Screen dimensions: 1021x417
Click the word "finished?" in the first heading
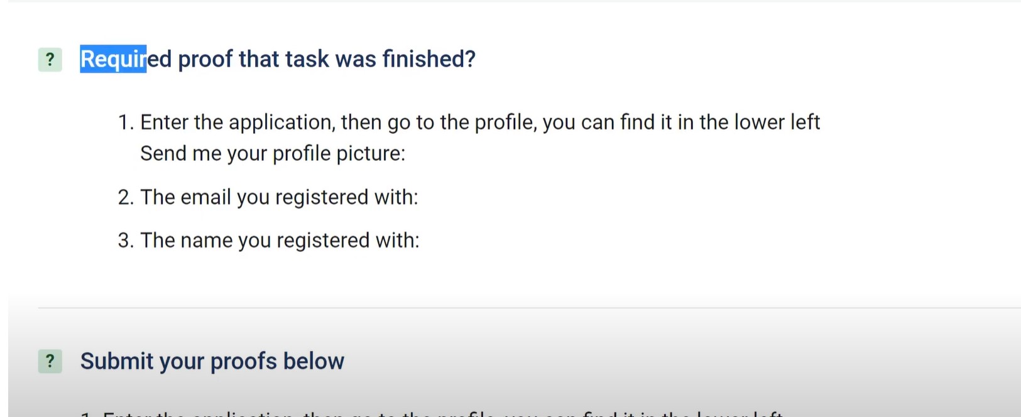tap(429, 59)
